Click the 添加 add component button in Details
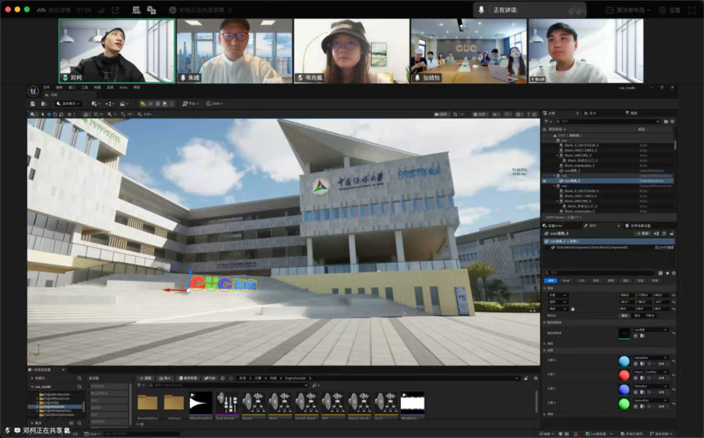The image size is (704, 438). pyautogui.click(x=643, y=234)
